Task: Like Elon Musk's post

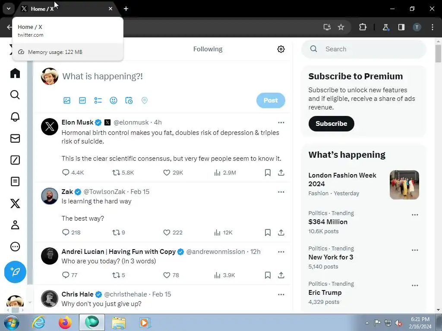Action: click(x=173, y=172)
